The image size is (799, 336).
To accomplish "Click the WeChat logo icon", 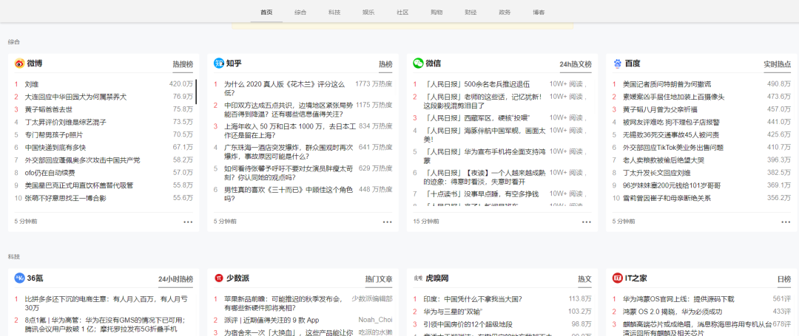I will click(418, 64).
